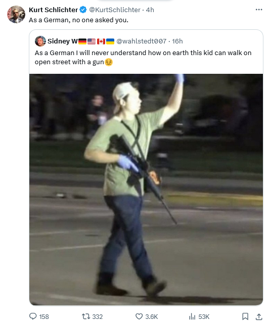Open the three-dot more options menu
The image size is (270, 326).
click(x=259, y=10)
